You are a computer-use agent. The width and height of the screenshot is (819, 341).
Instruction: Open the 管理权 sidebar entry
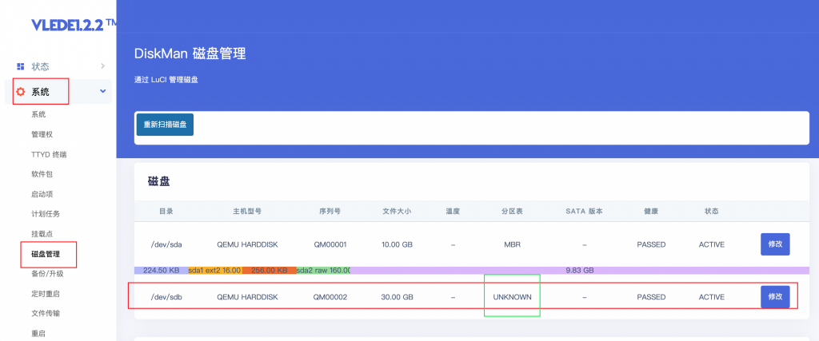42,134
